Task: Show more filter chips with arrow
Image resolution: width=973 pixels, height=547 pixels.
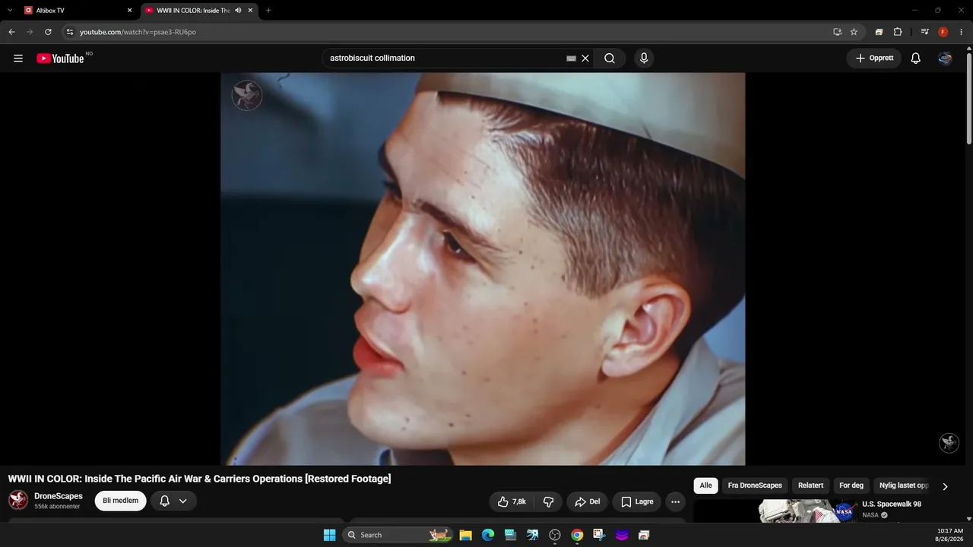Action: (945, 486)
